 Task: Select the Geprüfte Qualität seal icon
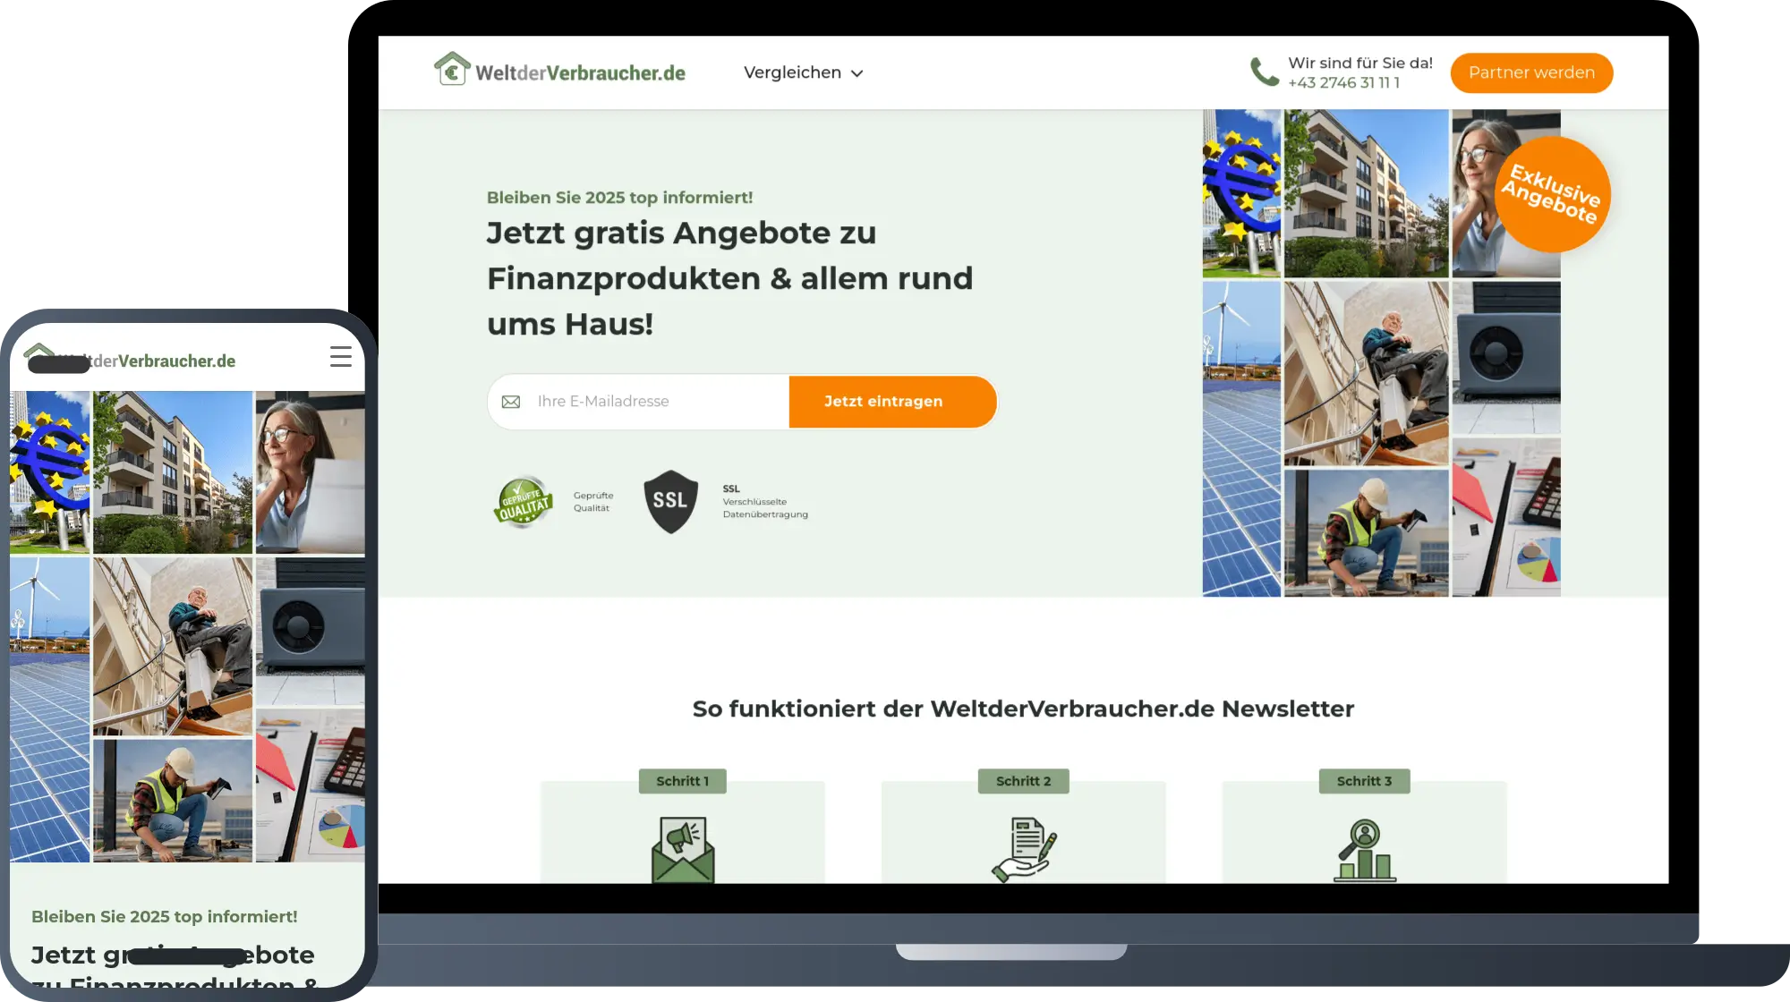pyautogui.click(x=523, y=502)
